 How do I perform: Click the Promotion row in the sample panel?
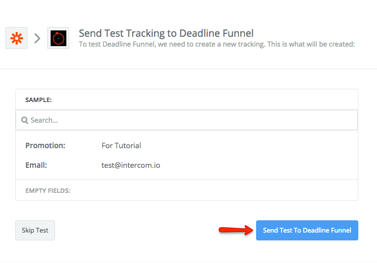point(187,145)
